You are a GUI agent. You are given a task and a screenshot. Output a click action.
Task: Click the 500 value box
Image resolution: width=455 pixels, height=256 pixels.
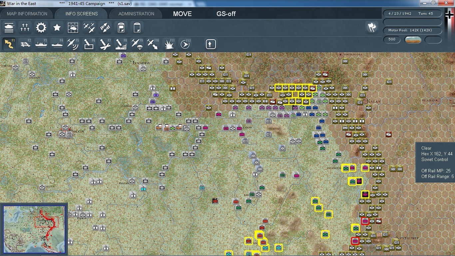click(392, 39)
